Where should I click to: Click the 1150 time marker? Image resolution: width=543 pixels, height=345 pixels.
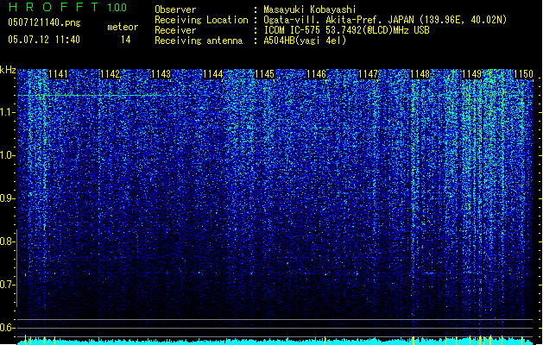pos(524,74)
